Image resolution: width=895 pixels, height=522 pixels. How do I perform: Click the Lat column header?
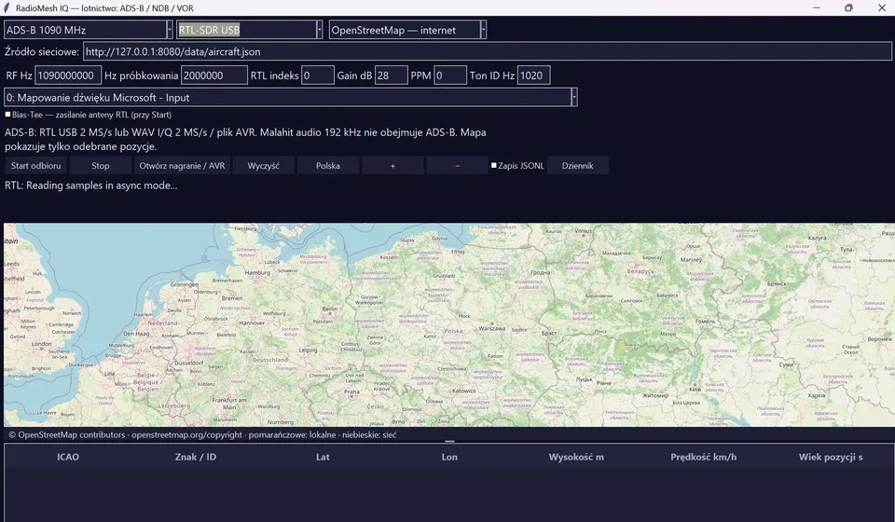[323, 457]
